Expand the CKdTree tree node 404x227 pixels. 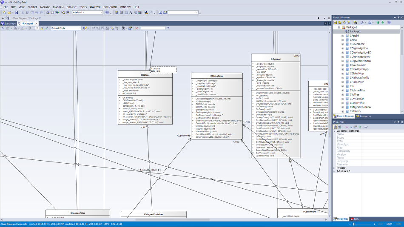tap(342, 94)
